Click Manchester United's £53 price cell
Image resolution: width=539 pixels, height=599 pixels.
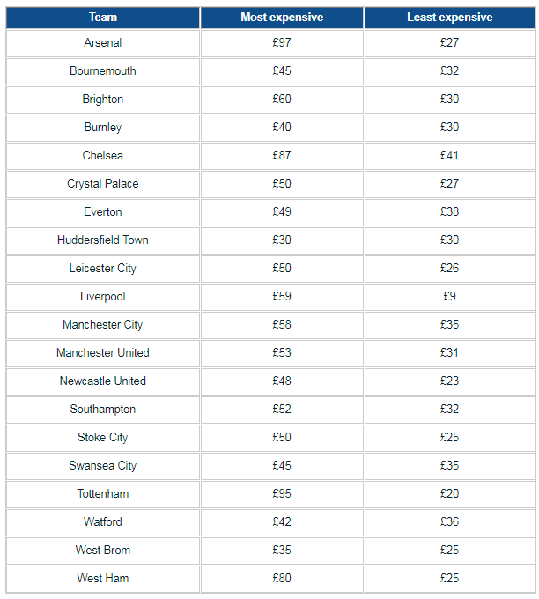point(282,353)
